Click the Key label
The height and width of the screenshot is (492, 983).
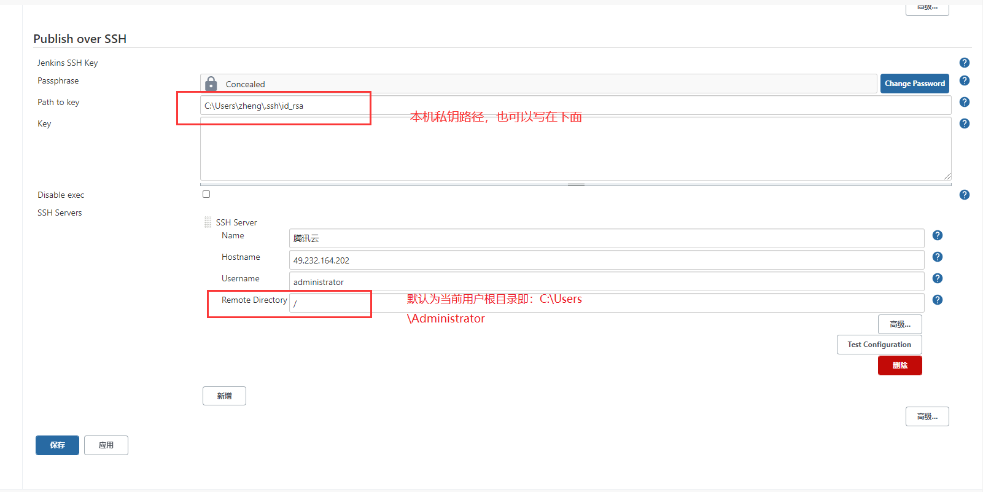(x=44, y=123)
